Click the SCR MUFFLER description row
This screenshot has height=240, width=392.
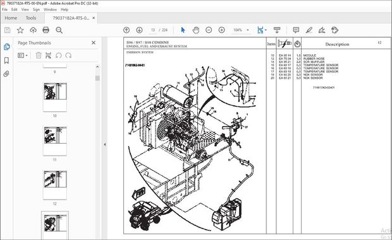coord(314,62)
